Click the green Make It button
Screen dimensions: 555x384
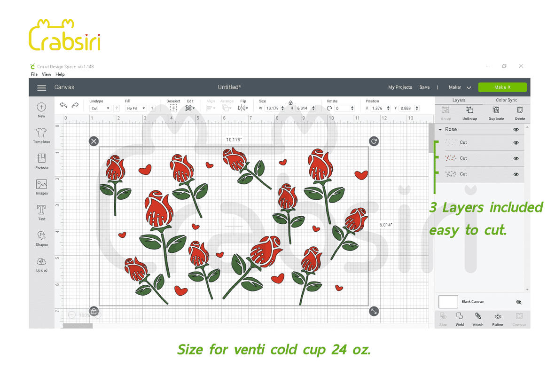point(502,87)
